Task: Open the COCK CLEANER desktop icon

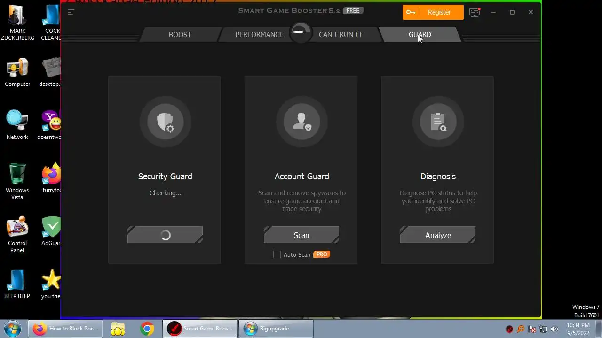Action: (51, 23)
